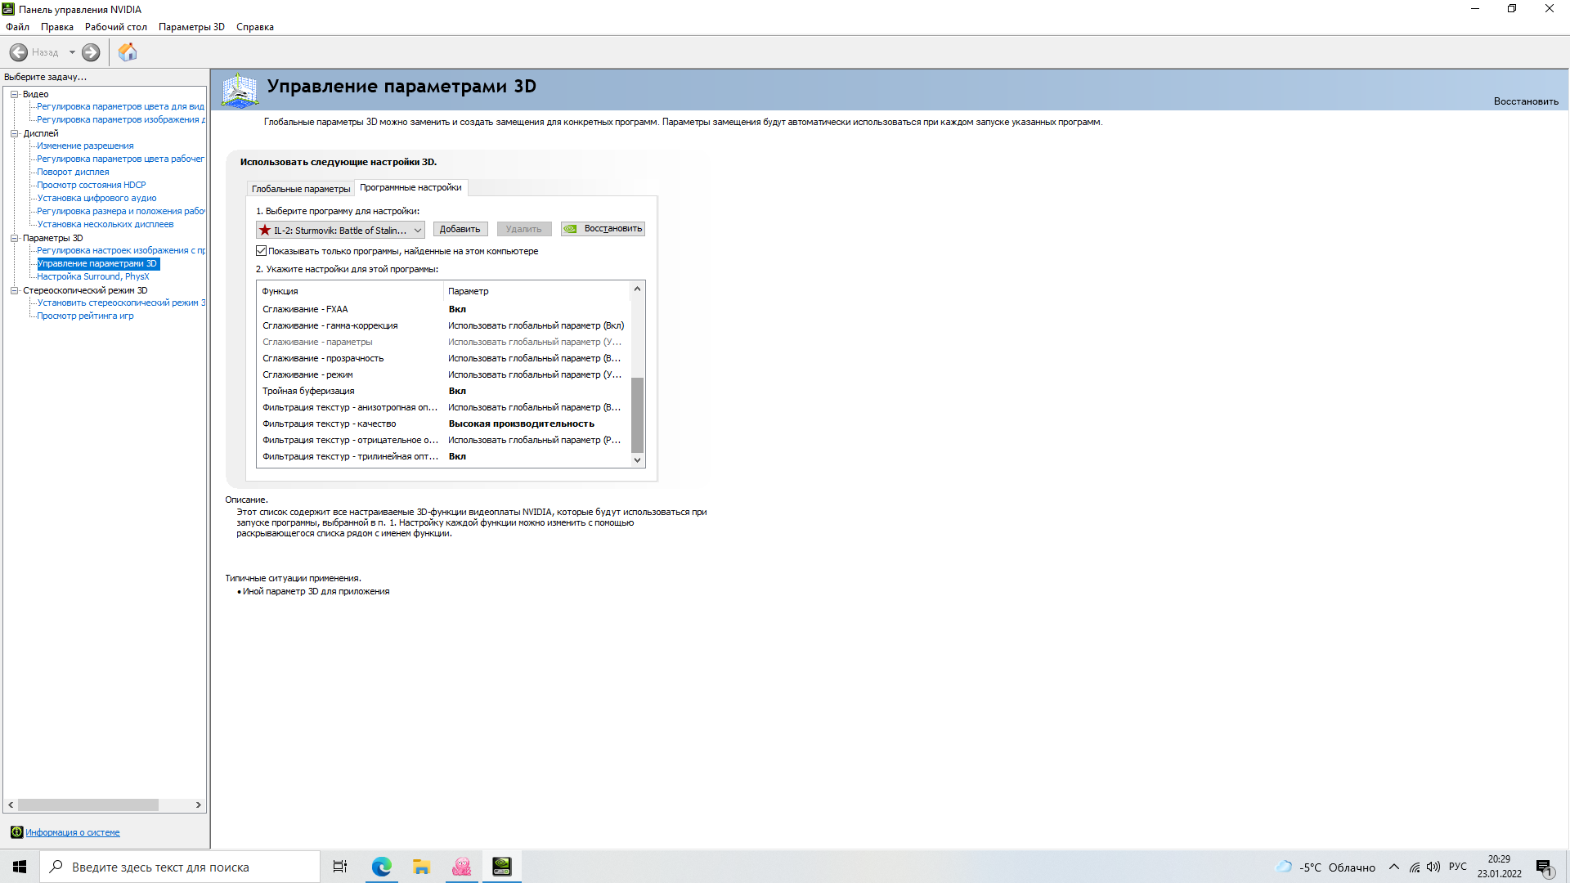
Task: Open File Explorer from the taskbar
Action: 422,867
